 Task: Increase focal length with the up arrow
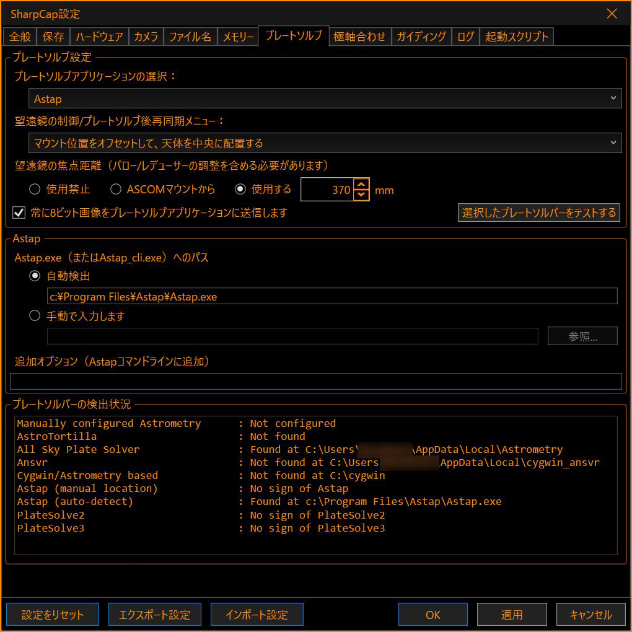(x=361, y=184)
